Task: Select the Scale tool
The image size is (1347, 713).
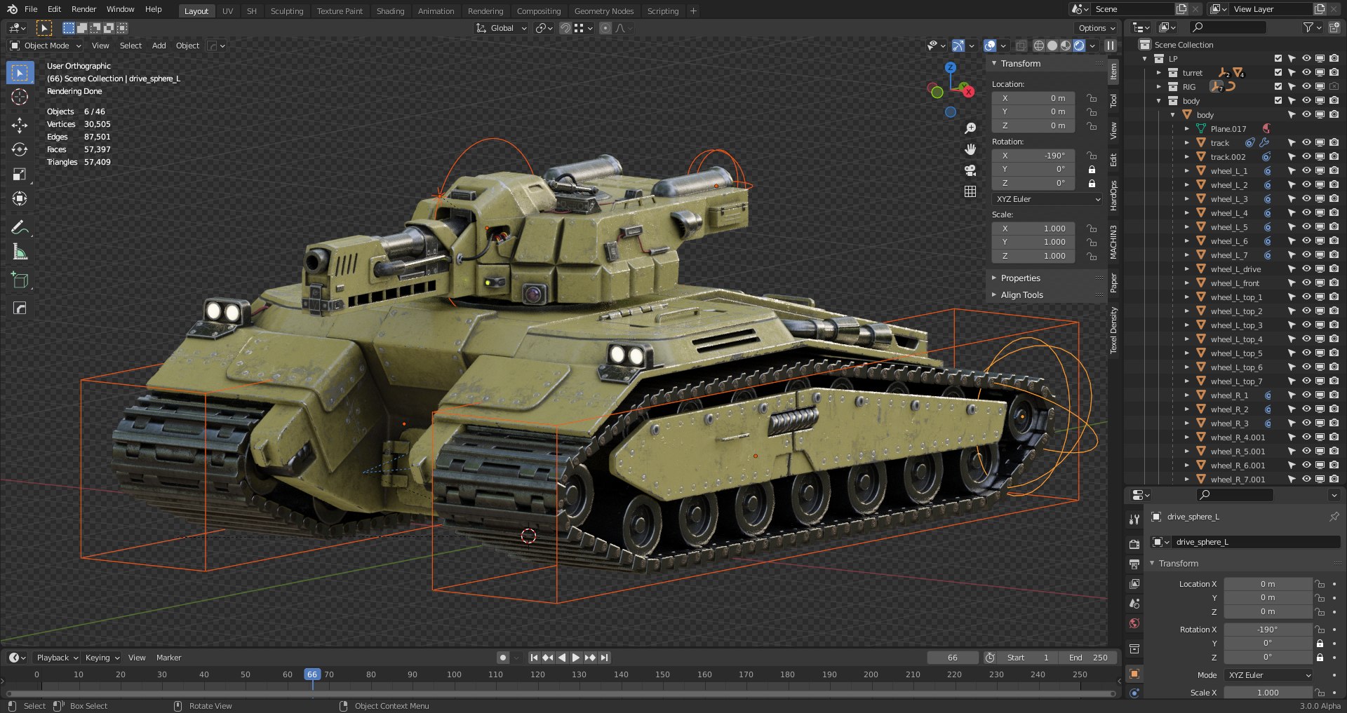Action: click(x=20, y=175)
